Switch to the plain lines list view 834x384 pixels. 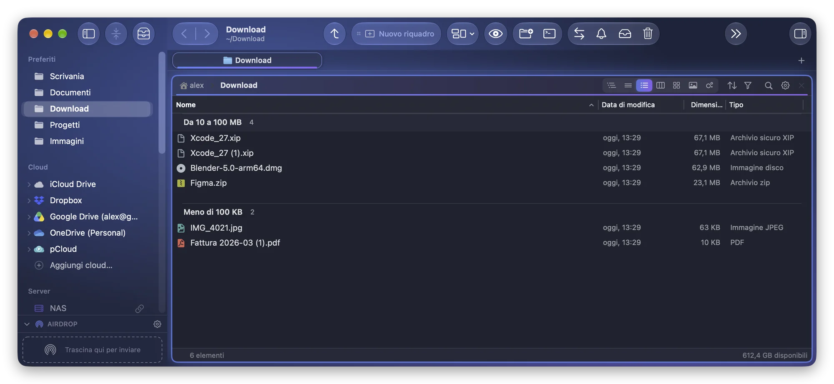tap(628, 85)
